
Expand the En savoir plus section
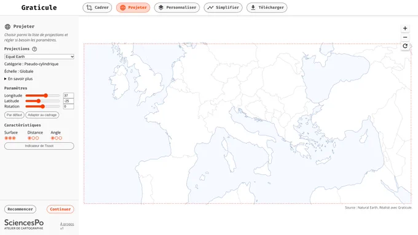(x=18, y=79)
